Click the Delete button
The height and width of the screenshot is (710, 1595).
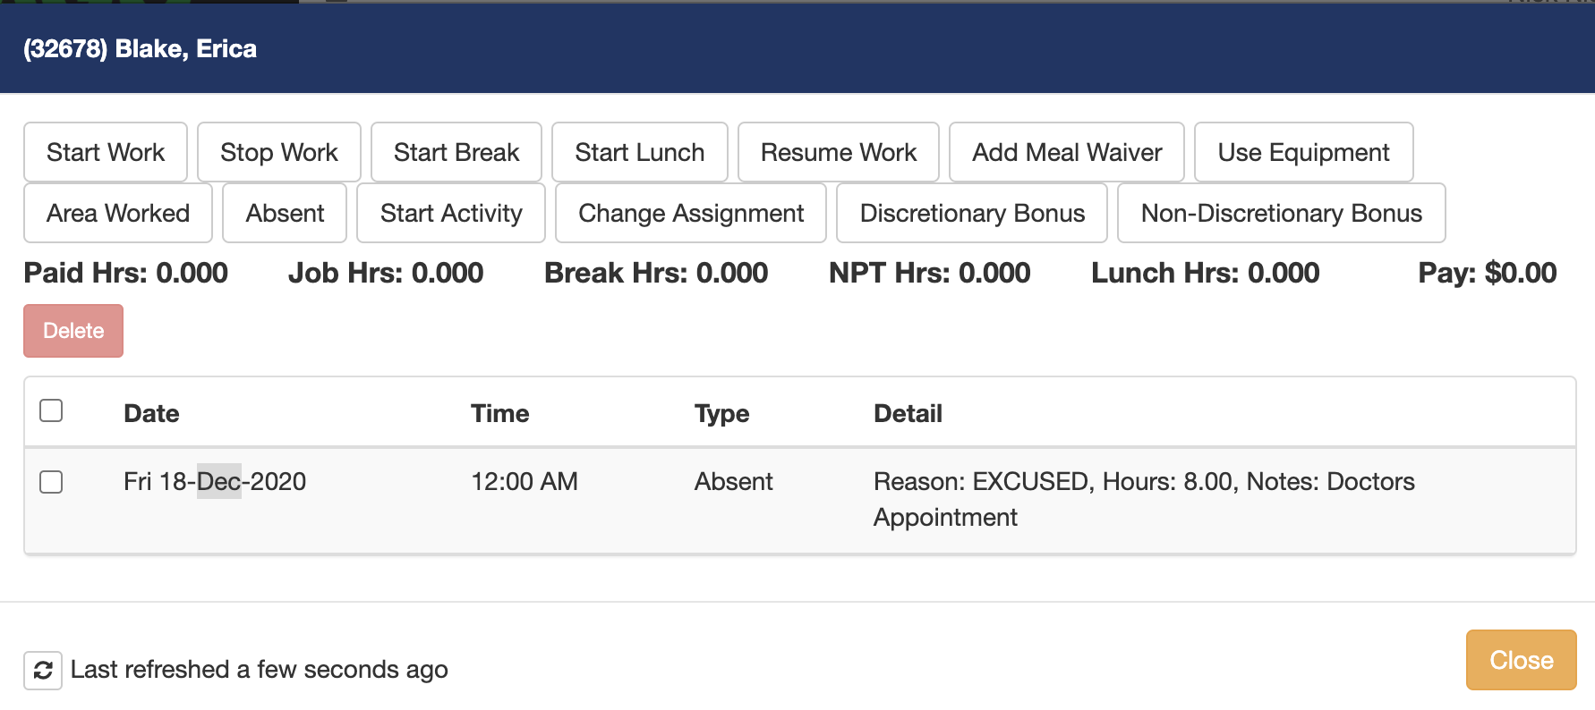click(73, 330)
